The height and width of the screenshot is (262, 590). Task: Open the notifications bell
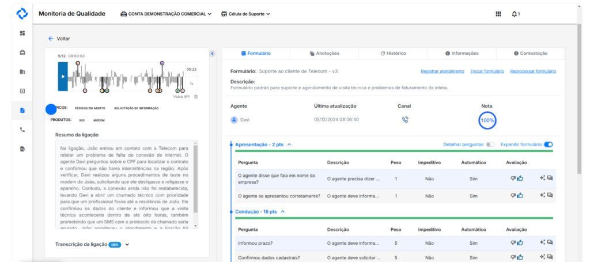(515, 14)
